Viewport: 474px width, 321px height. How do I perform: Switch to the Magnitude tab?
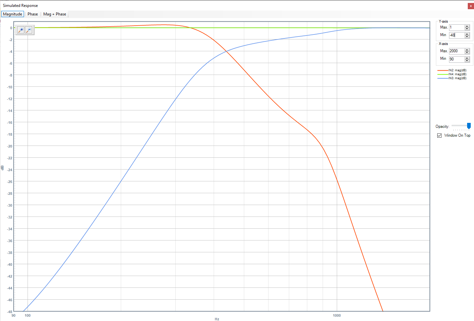12,14
